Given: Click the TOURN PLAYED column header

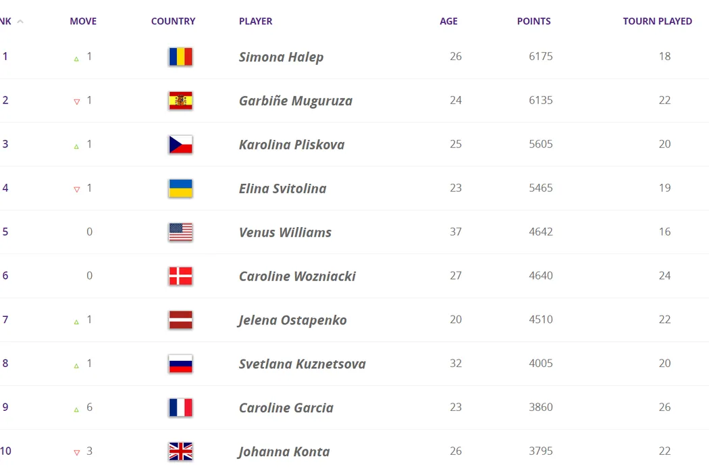Looking at the screenshot, I should [657, 22].
